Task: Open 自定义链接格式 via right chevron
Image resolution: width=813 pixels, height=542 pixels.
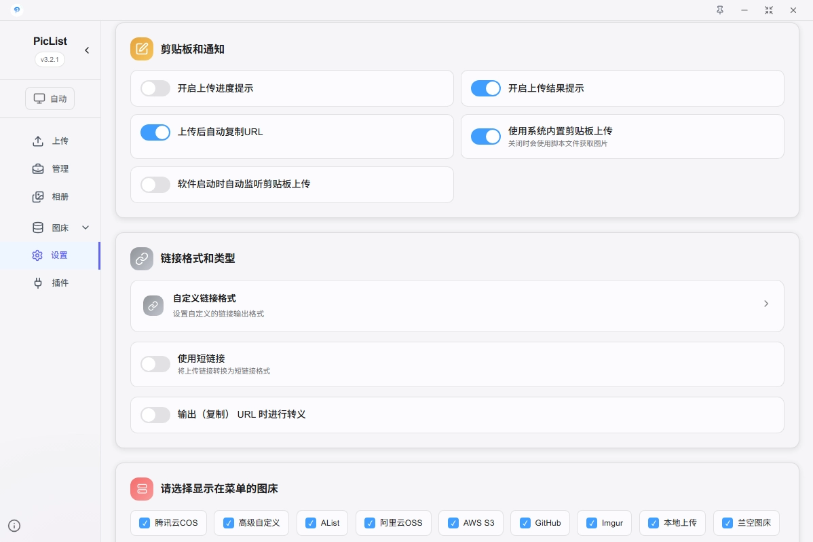Action: [766, 304]
